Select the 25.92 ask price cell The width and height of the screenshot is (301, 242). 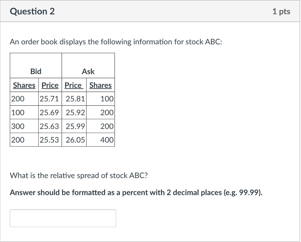pos(74,113)
